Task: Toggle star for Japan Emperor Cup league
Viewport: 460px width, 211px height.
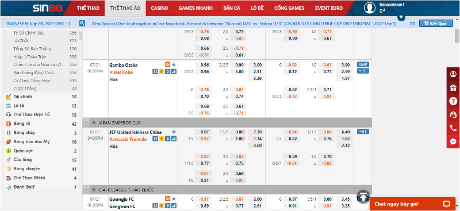Action: [x=94, y=122]
